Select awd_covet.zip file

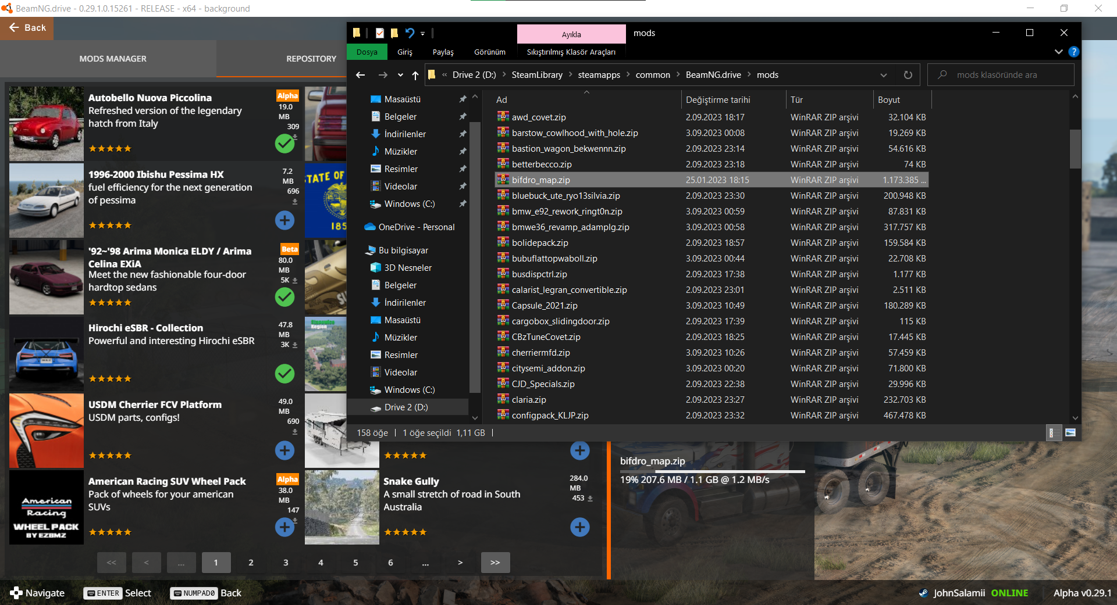[711, 117]
